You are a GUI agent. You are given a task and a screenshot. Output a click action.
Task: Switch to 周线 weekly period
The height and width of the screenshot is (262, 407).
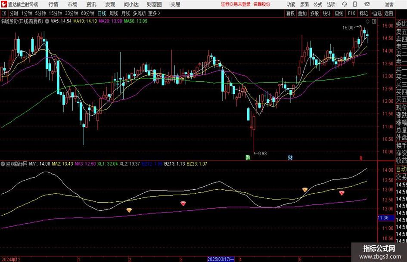(x=114, y=13)
